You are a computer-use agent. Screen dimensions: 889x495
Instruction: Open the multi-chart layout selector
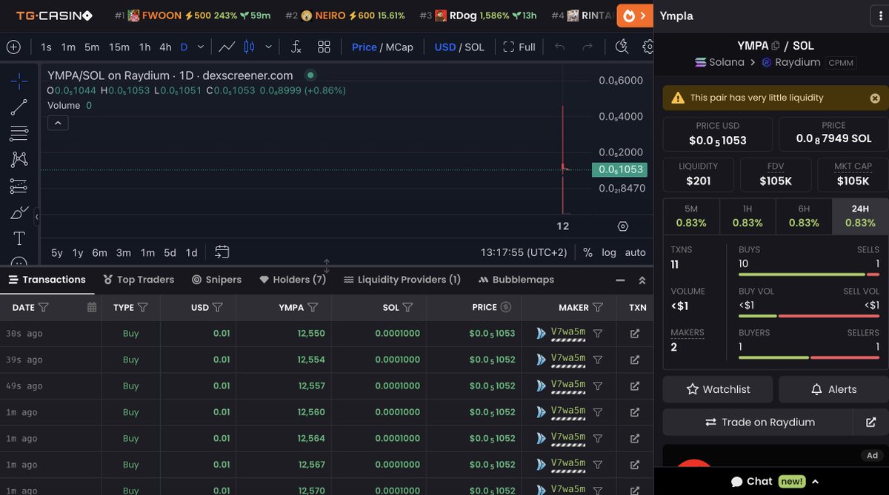(x=324, y=46)
